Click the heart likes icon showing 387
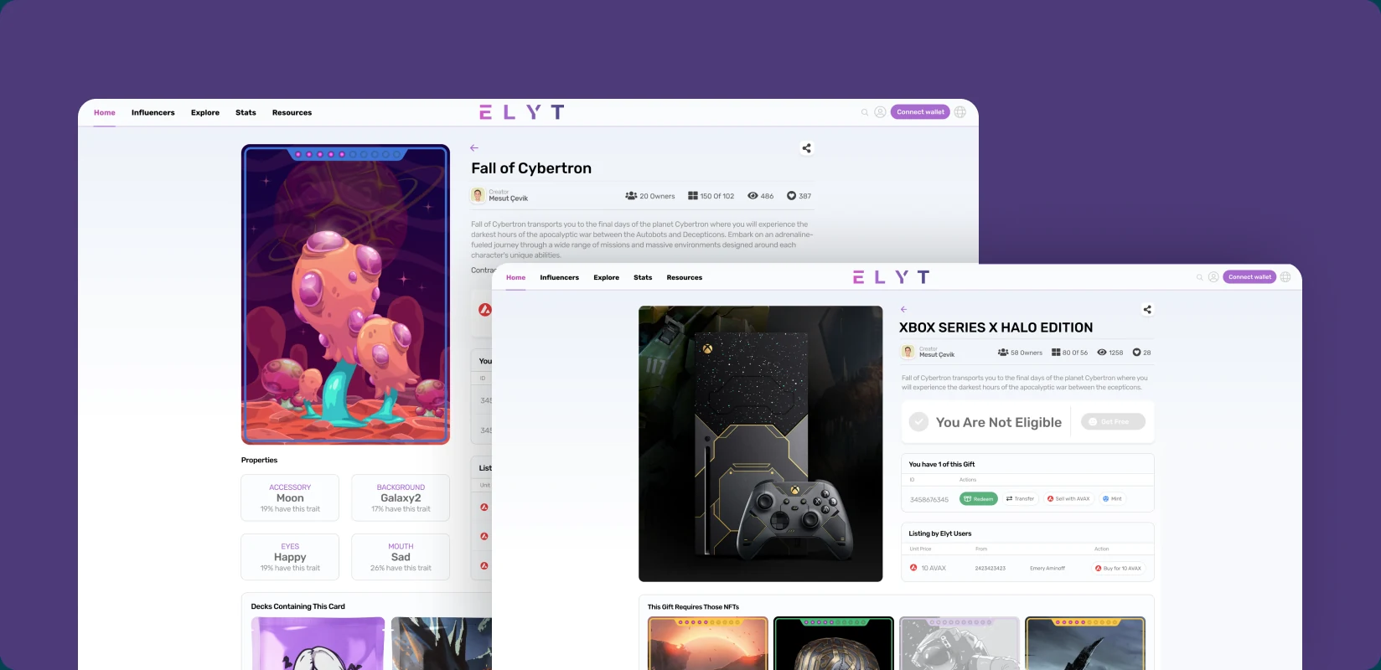 [x=791, y=196]
